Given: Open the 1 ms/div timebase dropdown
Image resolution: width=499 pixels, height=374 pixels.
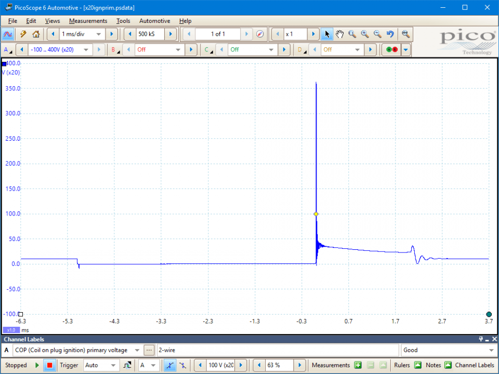Looking at the screenshot, I should coord(99,34).
